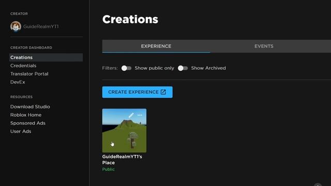This screenshot has height=186, width=331.
Task: Go to DevEx in the sidebar
Action: tap(18, 82)
